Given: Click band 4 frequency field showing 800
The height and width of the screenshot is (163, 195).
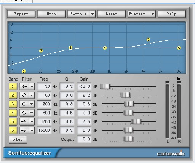Looking at the screenshot, I should (x=44, y=113).
